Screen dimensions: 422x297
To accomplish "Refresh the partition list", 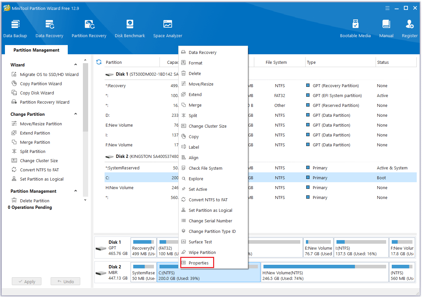I will [x=99, y=62].
